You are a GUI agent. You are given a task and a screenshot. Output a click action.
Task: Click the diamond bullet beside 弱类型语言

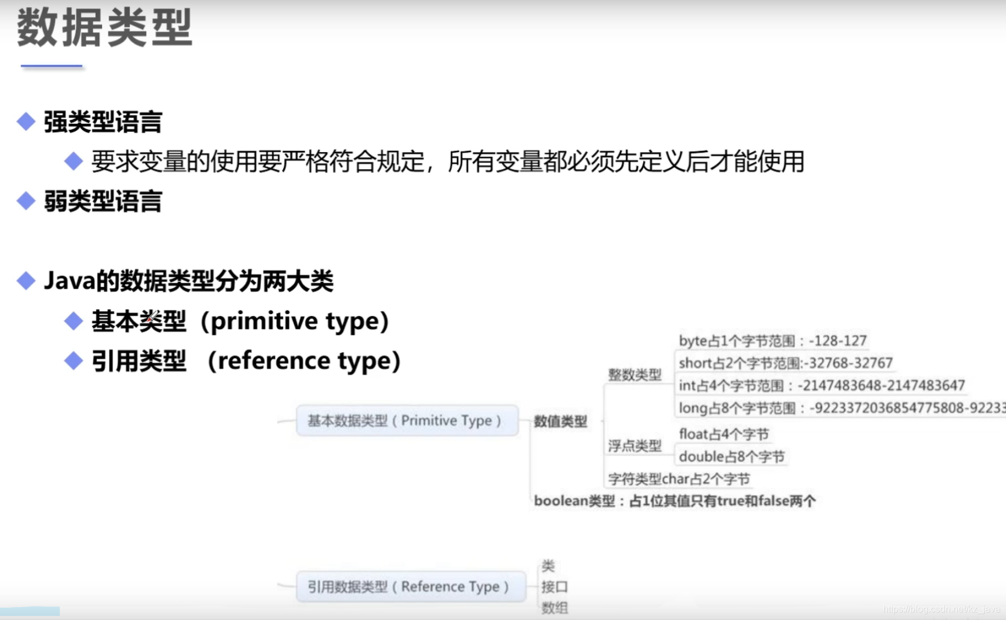pos(26,201)
